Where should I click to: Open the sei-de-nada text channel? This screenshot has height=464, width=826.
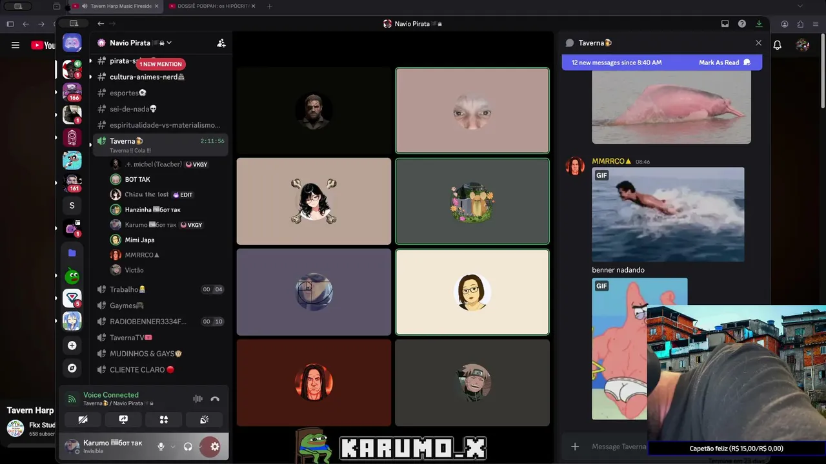click(x=160, y=109)
